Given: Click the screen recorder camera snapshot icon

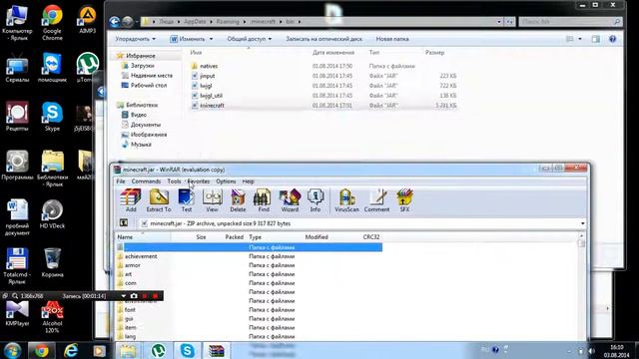Looking at the screenshot, I should 134,296.
